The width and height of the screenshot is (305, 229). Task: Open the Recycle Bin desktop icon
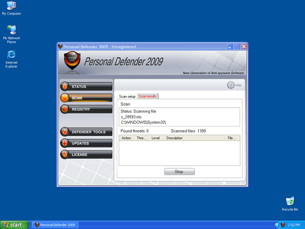pos(290,201)
